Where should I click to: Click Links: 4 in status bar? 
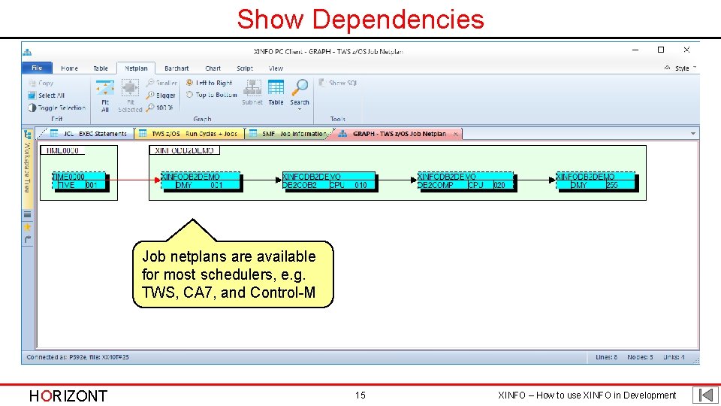(x=674, y=357)
